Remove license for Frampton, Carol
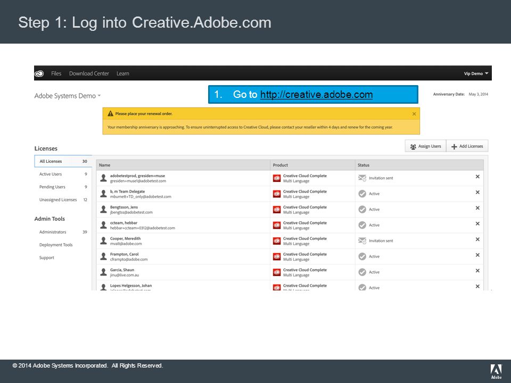511x383 pixels. point(477,255)
